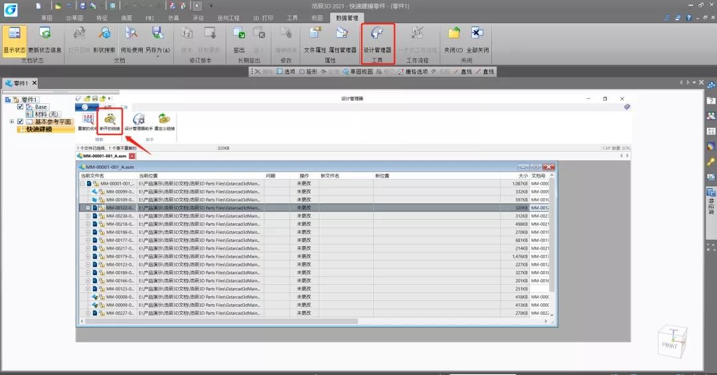Click the help question-mark icon in title area
The width and height of the screenshot is (717, 375).
tap(688, 18)
